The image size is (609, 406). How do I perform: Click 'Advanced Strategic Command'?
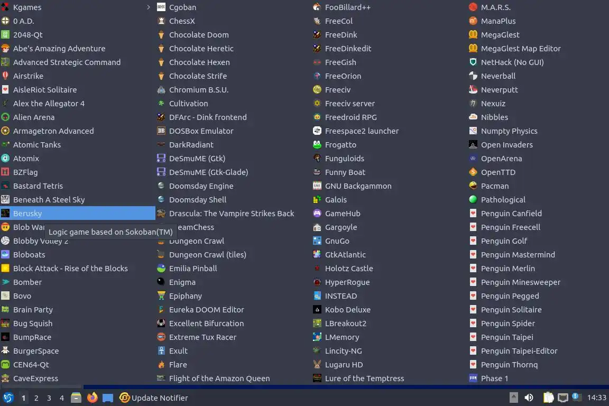(67, 62)
